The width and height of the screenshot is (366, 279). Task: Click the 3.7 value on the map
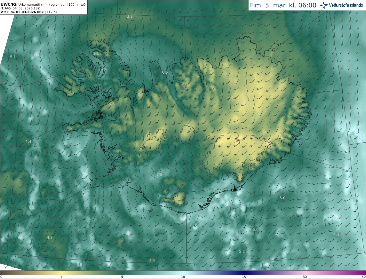click(x=120, y=242)
